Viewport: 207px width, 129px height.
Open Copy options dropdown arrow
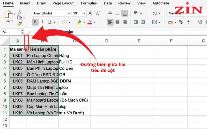[24, 18]
